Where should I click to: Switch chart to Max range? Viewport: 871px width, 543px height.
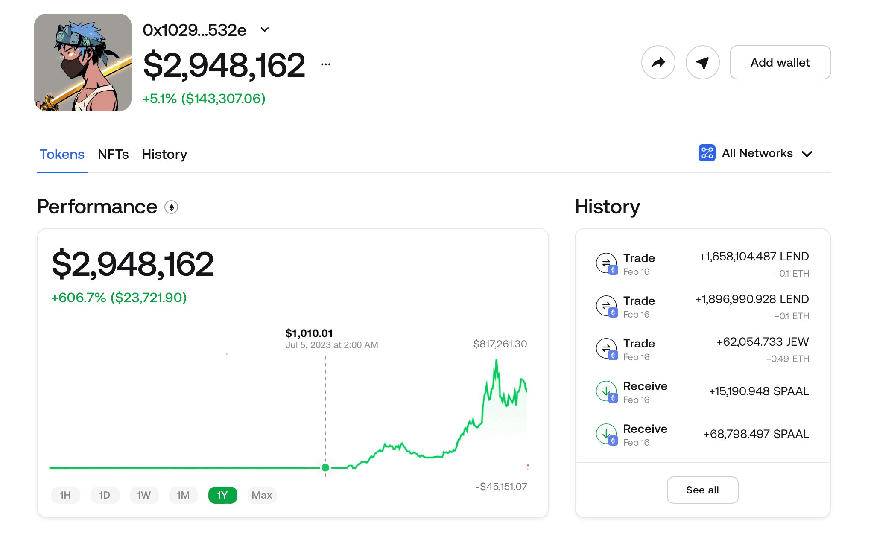(262, 495)
